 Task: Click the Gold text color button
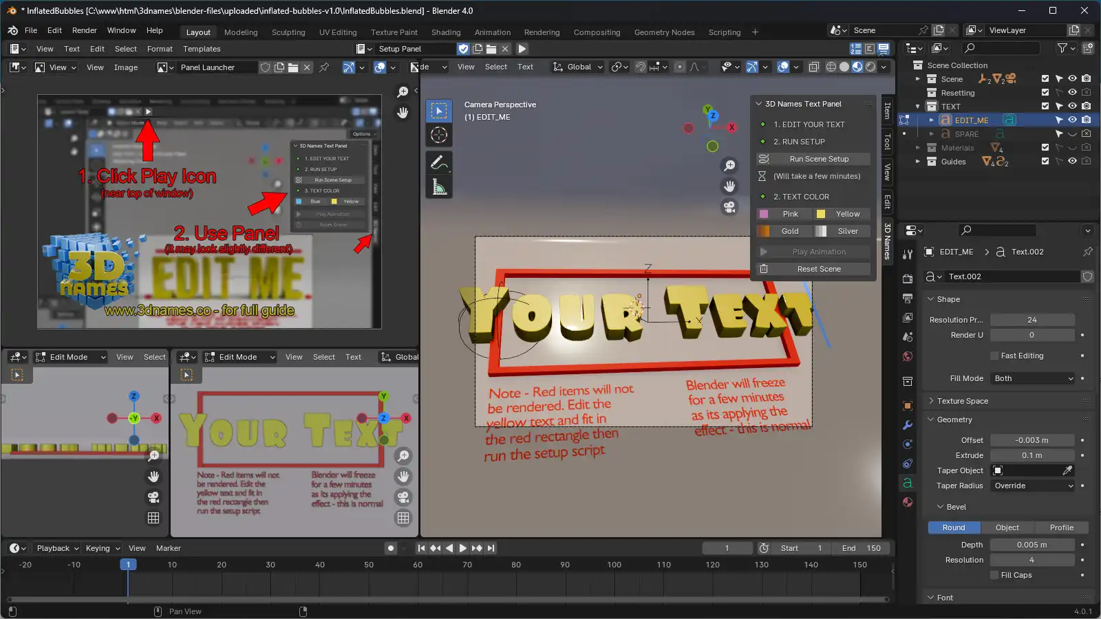coord(784,231)
